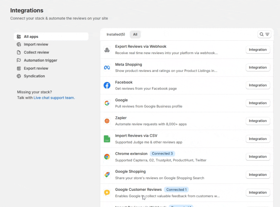Open All apps category
This screenshot has width=280, height=207.
pos(51,37)
